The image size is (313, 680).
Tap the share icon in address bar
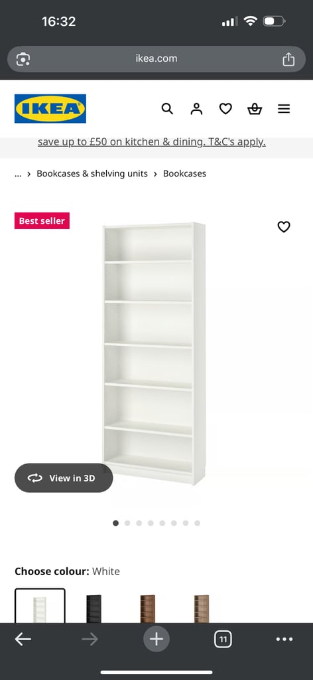coord(288,59)
